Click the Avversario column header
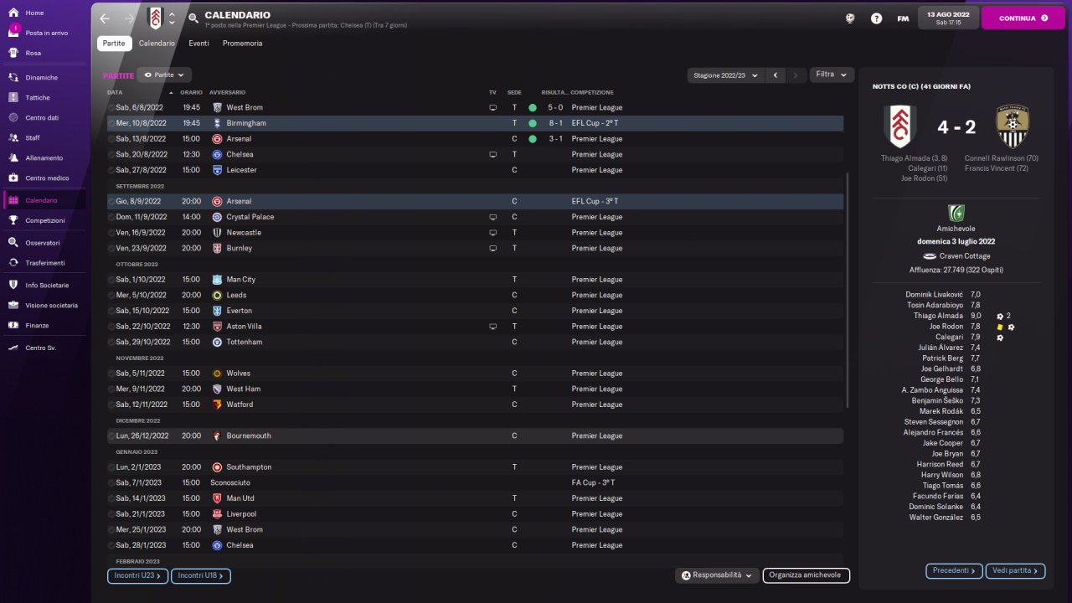The image size is (1072, 603). pyautogui.click(x=227, y=92)
